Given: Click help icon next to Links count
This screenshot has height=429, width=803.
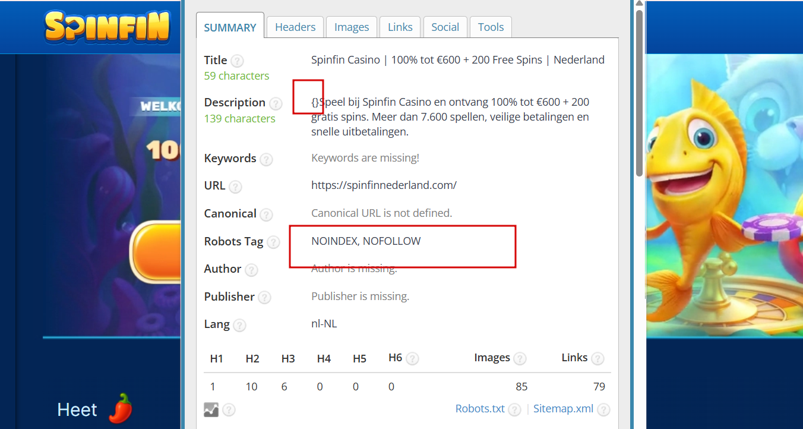Looking at the screenshot, I should point(597,358).
